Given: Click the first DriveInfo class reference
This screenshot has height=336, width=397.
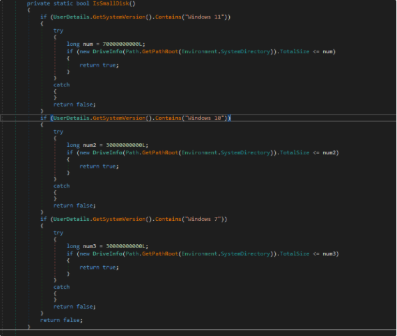Looking at the screenshot, I should tap(107, 52).
